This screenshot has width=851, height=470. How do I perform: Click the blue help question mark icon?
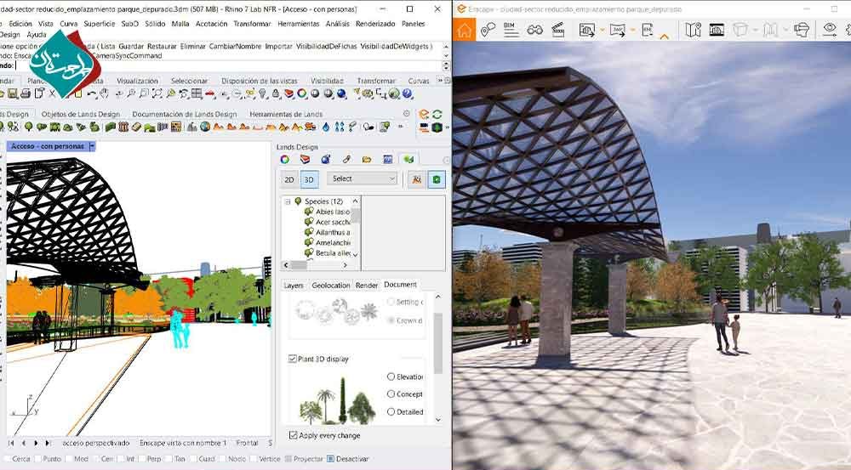(407, 93)
